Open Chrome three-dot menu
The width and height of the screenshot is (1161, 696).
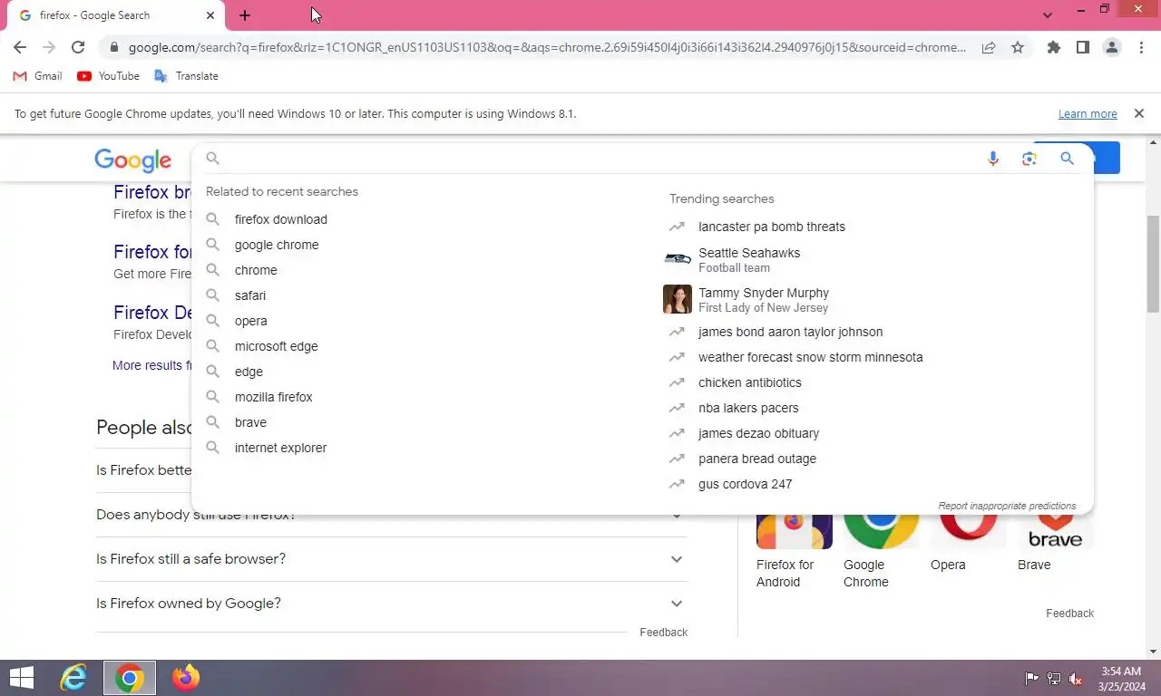point(1141,47)
